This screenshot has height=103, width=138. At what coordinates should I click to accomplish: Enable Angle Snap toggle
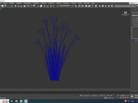[48, 6]
